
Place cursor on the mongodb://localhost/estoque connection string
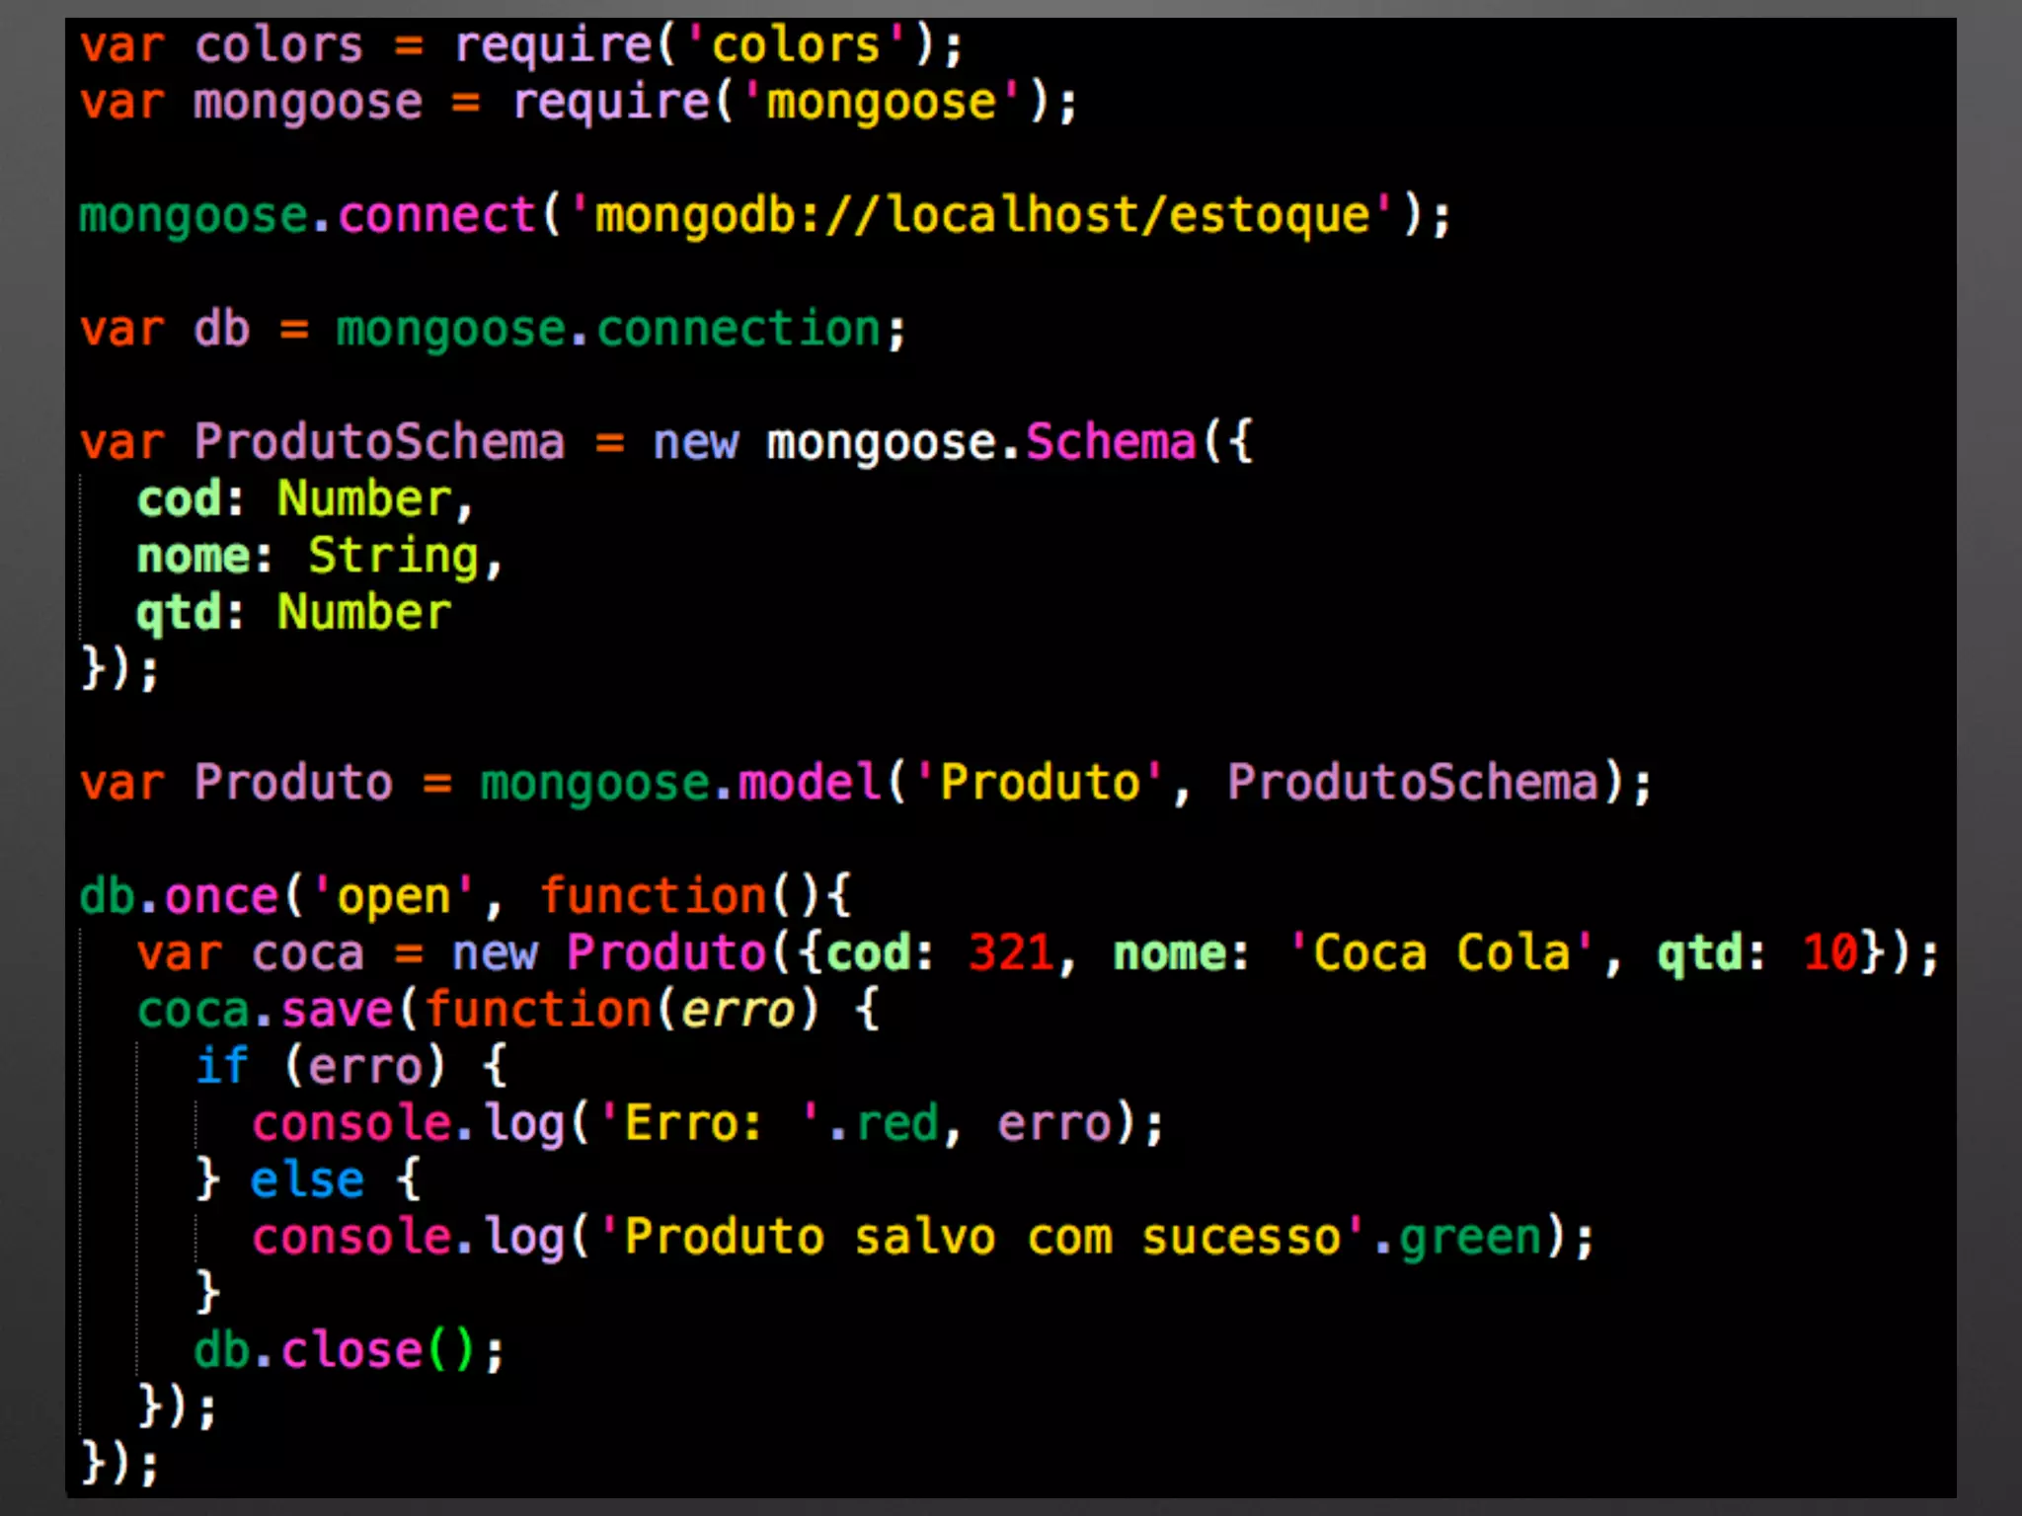981,215
